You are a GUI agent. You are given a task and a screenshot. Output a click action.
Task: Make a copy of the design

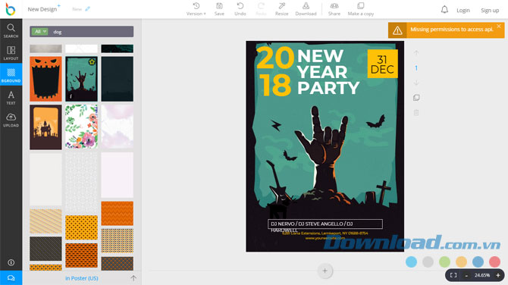pos(361,9)
